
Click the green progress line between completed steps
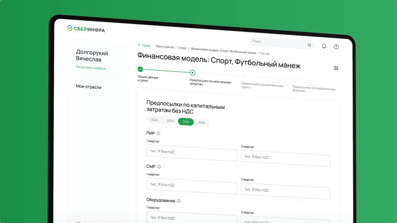(166, 71)
